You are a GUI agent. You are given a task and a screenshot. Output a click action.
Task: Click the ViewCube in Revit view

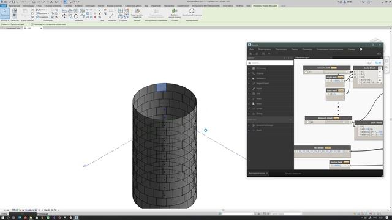tap(375, 40)
